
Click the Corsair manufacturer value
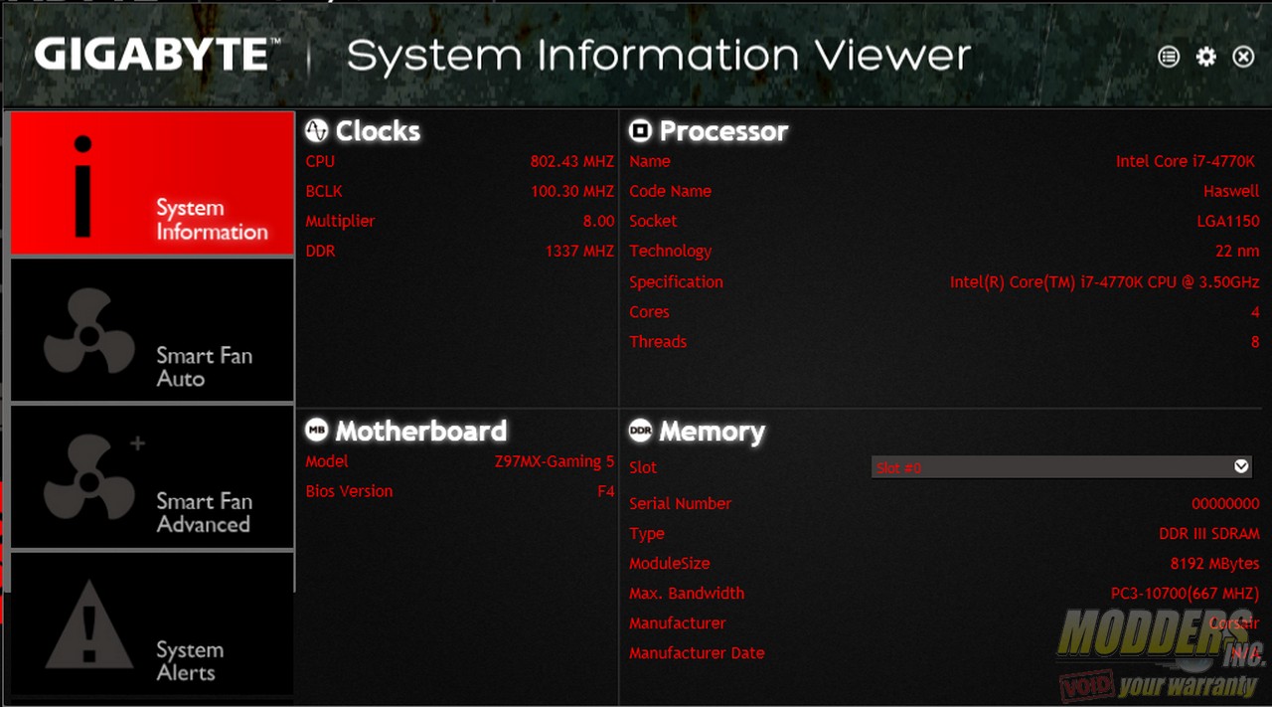1233,622
